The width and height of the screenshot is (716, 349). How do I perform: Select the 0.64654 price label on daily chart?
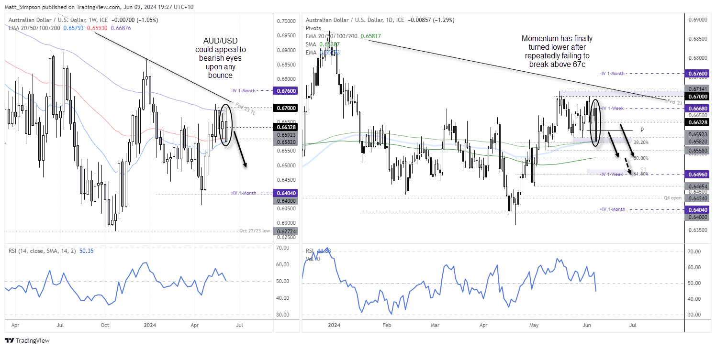click(697, 186)
